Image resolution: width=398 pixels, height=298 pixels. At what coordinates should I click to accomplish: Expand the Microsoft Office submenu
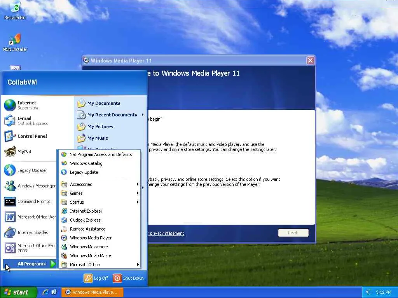pyautogui.click(x=99, y=265)
